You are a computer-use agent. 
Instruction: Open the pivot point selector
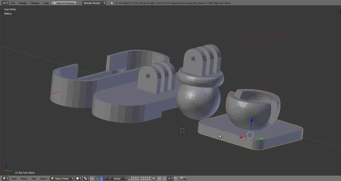(86, 179)
